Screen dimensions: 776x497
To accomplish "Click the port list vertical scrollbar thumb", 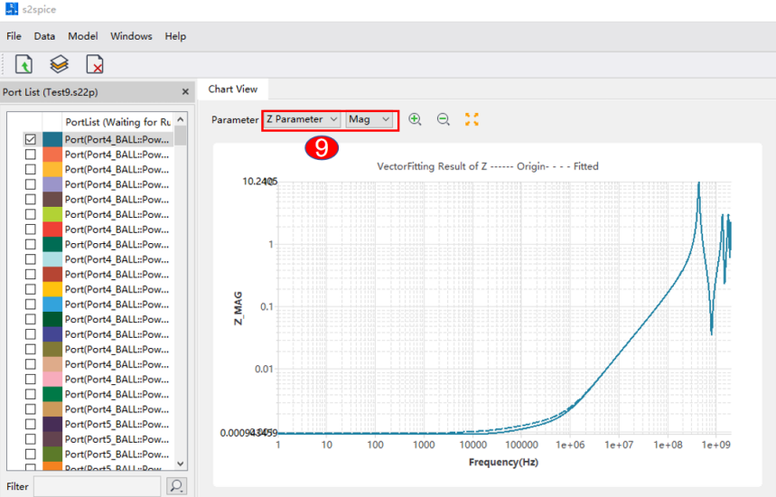I will 181,136.
